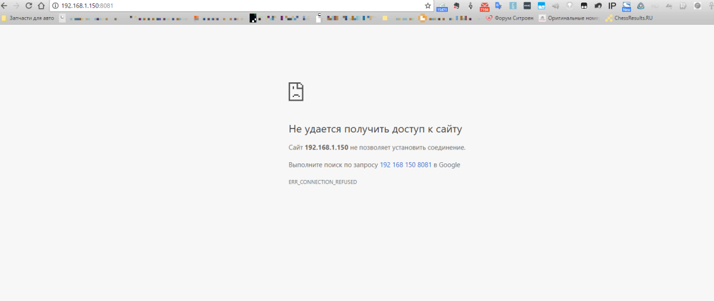Click the speaker volume extension icon

tap(556, 6)
